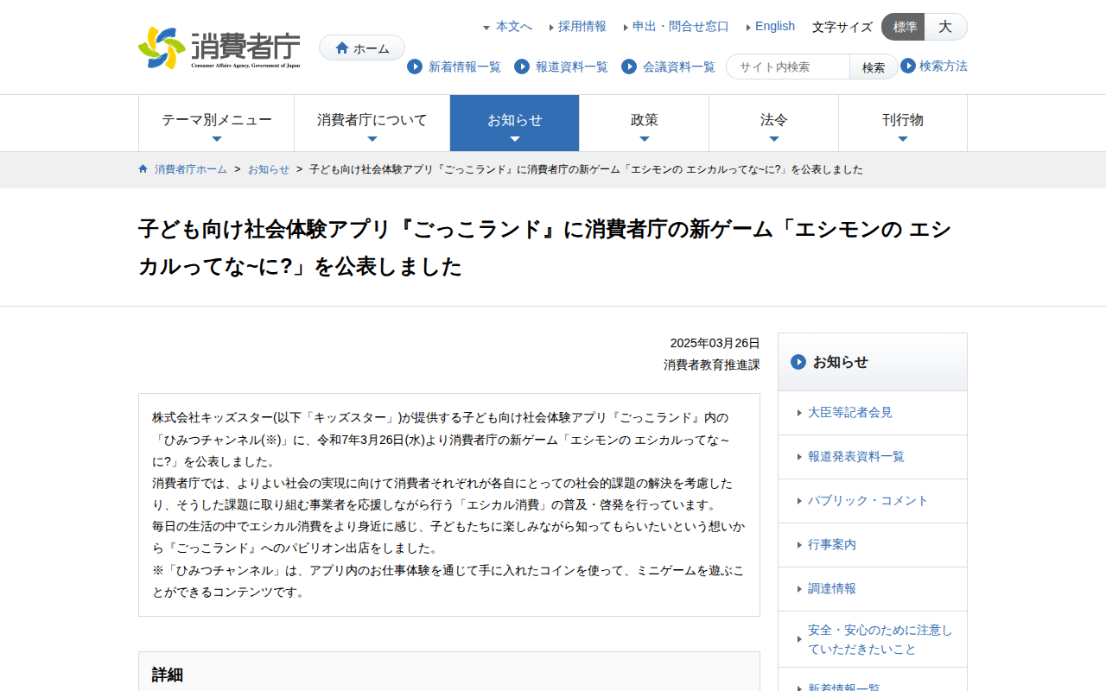Viewport: 1106px width, 691px height.
Task: Select the ホーム home icon button
Action: [x=361, y=48]
